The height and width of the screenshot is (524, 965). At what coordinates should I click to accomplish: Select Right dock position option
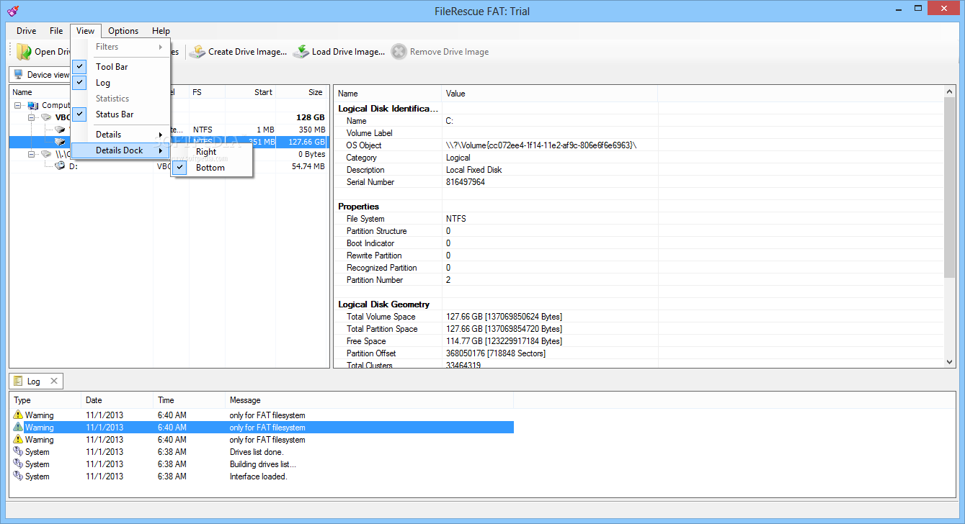tap(212, 152)
